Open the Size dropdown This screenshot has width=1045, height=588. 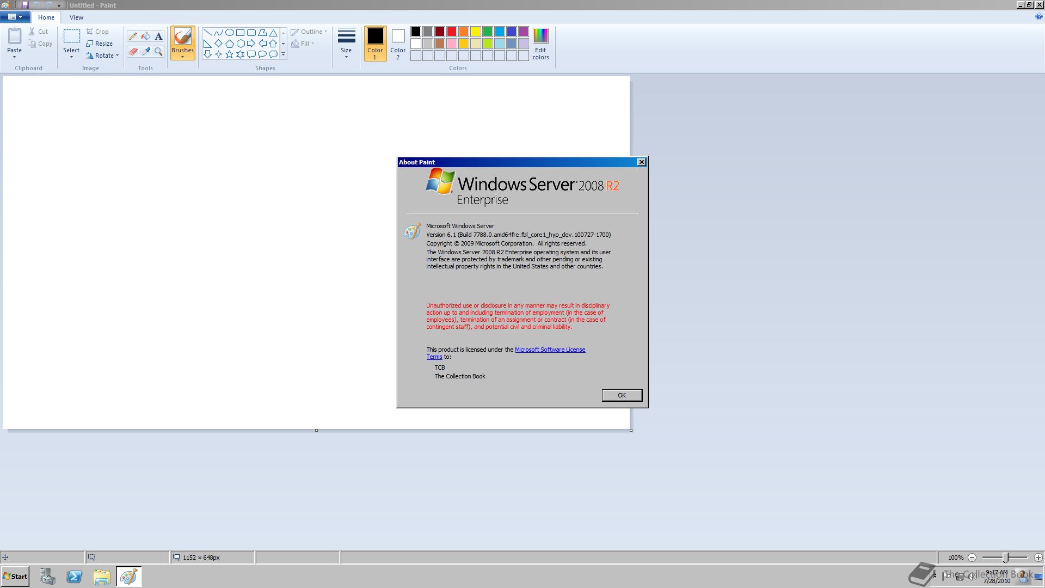pyautogui.click(x=346, y=44)
